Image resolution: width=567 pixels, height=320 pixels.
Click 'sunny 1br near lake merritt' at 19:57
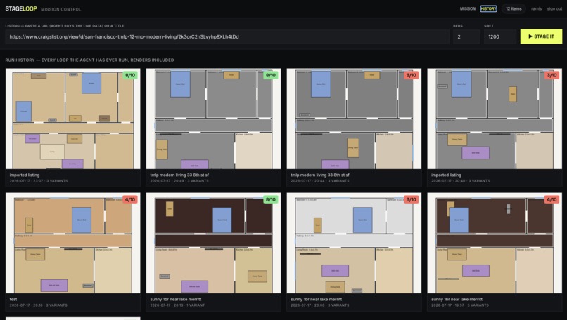pyautogui.click(x=457, y=299)
